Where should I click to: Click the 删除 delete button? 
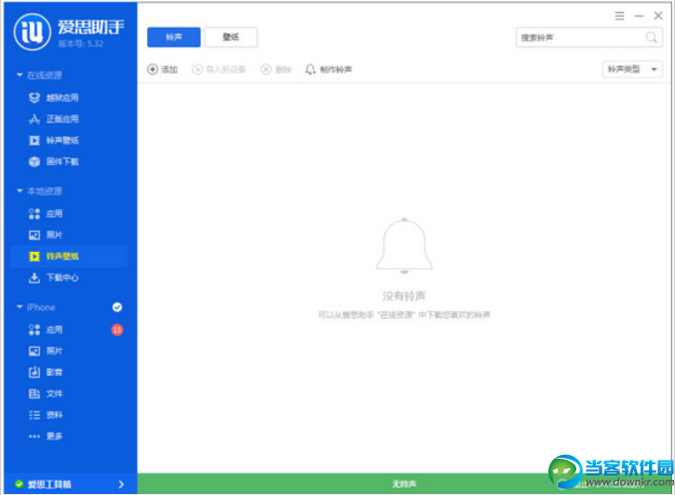pos(276,69)
